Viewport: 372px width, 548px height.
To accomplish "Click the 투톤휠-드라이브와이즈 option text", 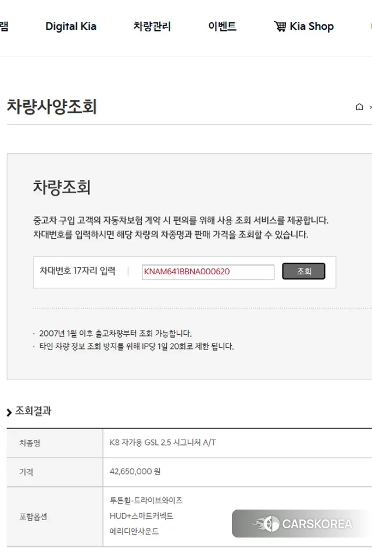I will 146,500.
